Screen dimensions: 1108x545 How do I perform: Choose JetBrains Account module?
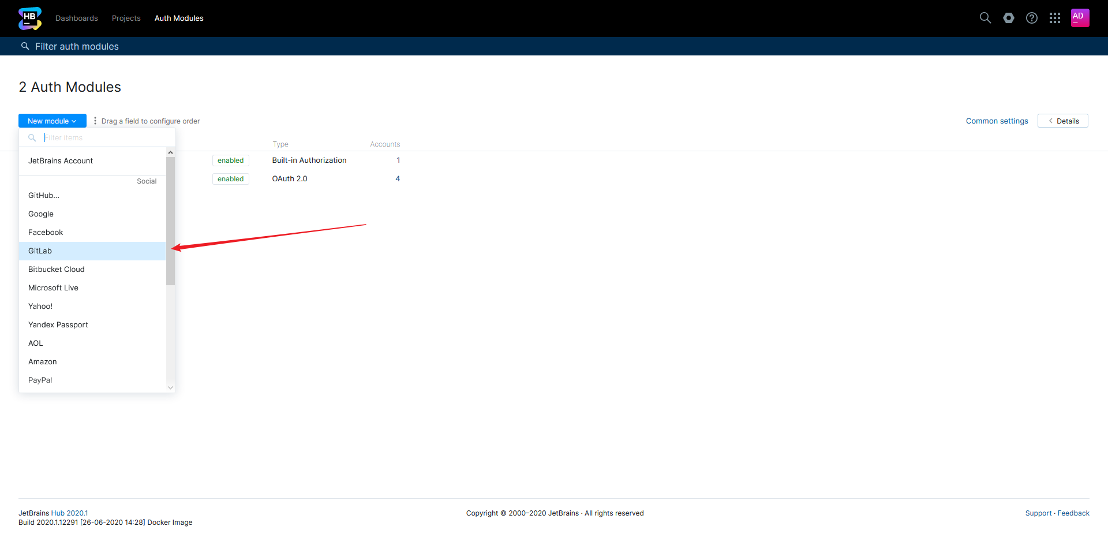pos(92,160)
